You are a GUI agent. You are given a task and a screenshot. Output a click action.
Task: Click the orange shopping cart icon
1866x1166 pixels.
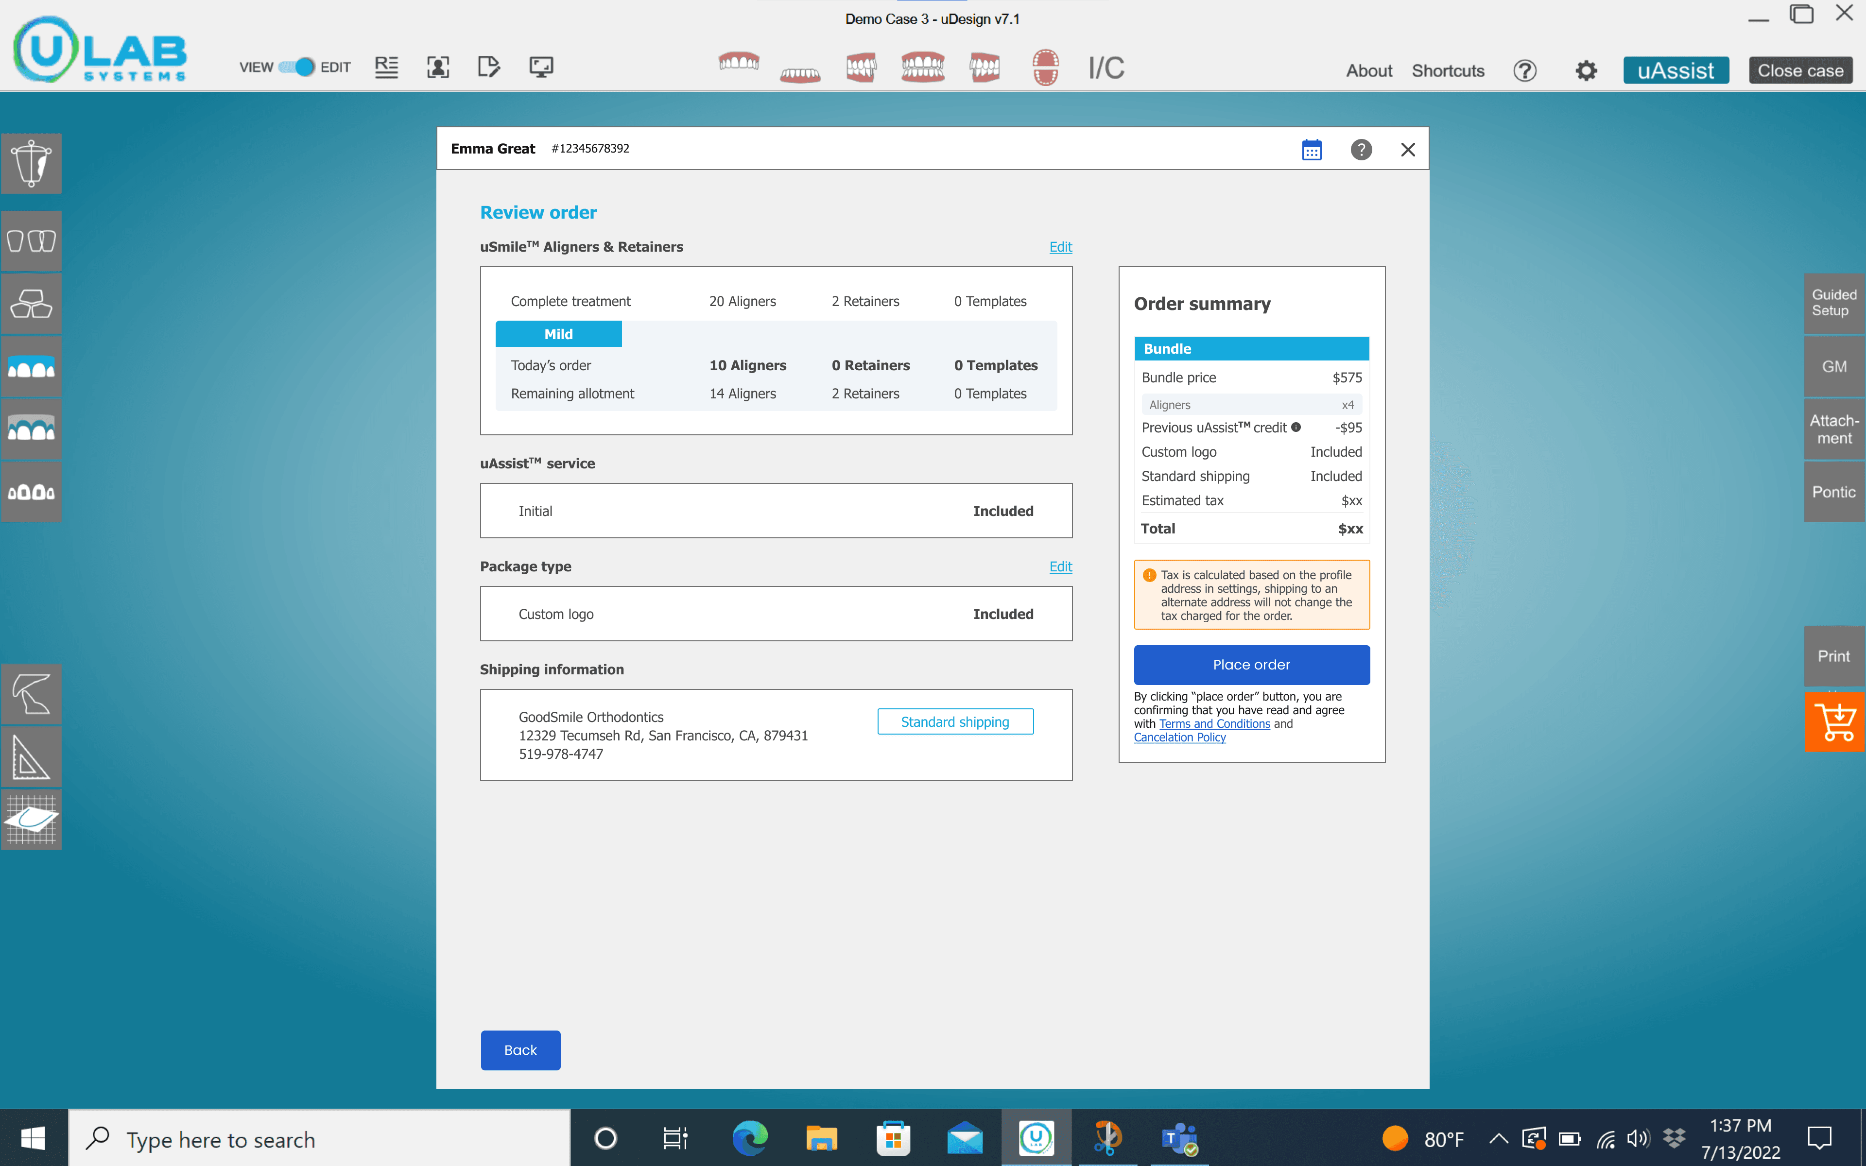pos(1833,722)
